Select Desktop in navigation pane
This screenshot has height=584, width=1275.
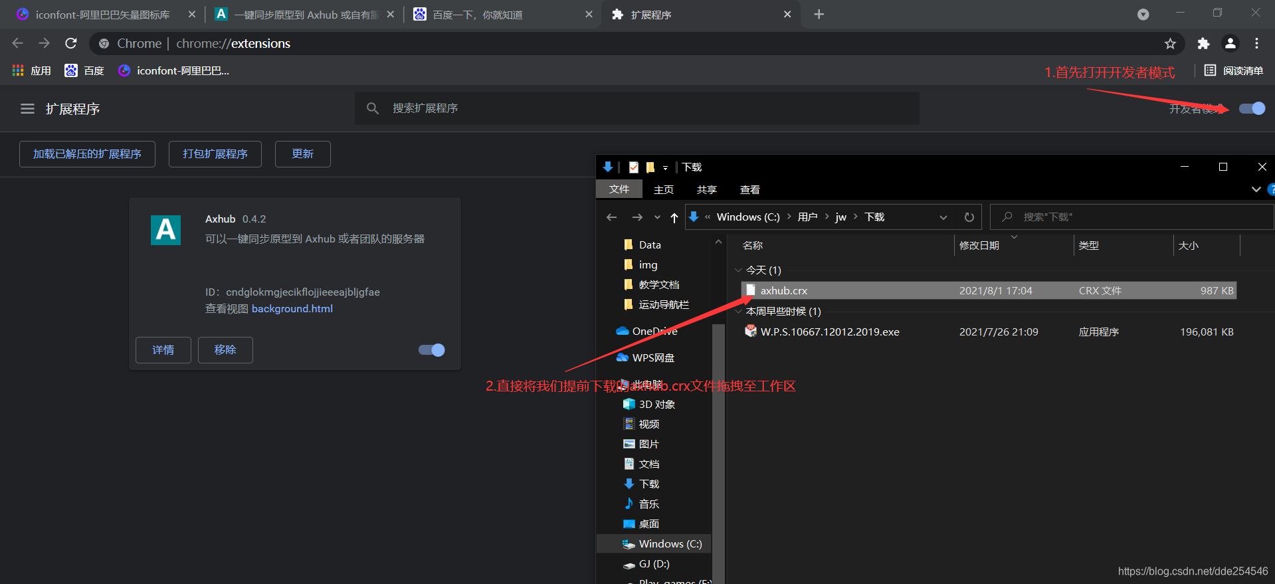pos(641,524)
